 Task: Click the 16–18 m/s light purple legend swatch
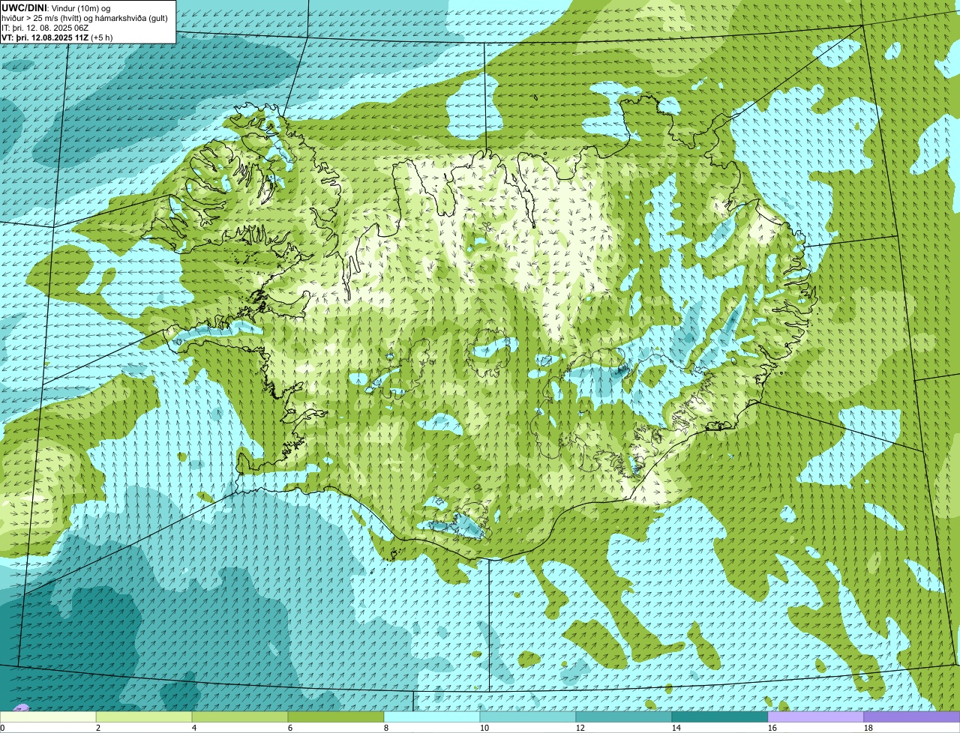(816, 717)
